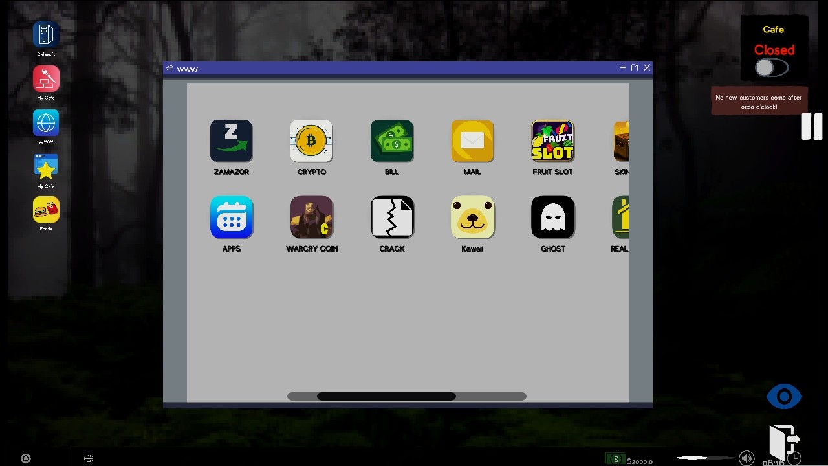Image resolution: width=828 pixels, height=466 pixels.
Task: Open the Foods desktop shortcut
Action: pyautogui.click(x=45, y=209)
